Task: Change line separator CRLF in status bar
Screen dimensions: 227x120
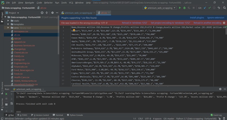Action: 141,119
